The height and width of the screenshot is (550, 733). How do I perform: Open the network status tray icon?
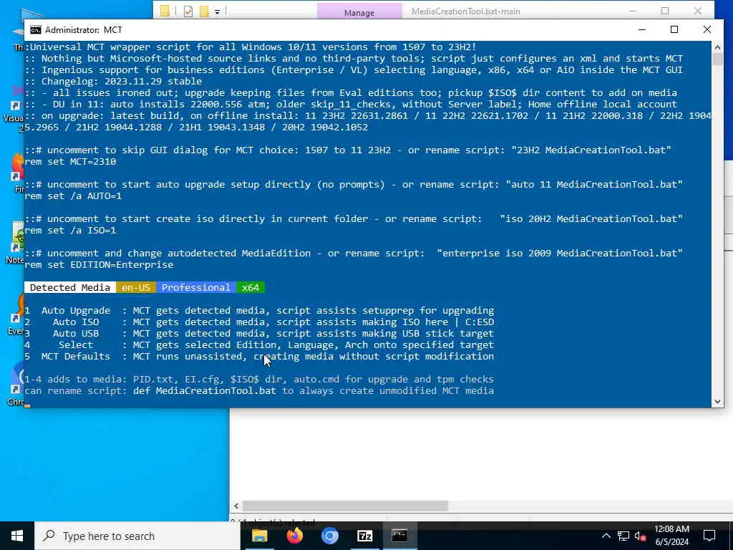tap(623, 536)
